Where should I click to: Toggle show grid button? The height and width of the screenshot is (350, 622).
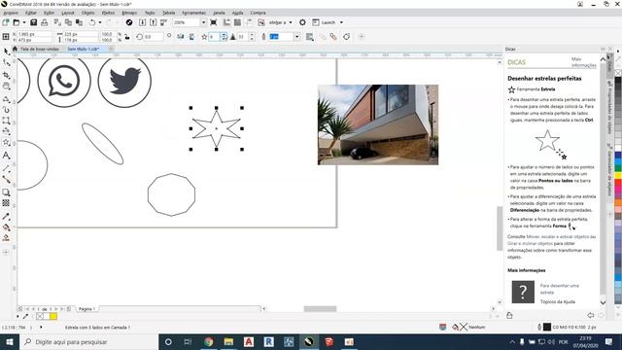tap(237, 22)
